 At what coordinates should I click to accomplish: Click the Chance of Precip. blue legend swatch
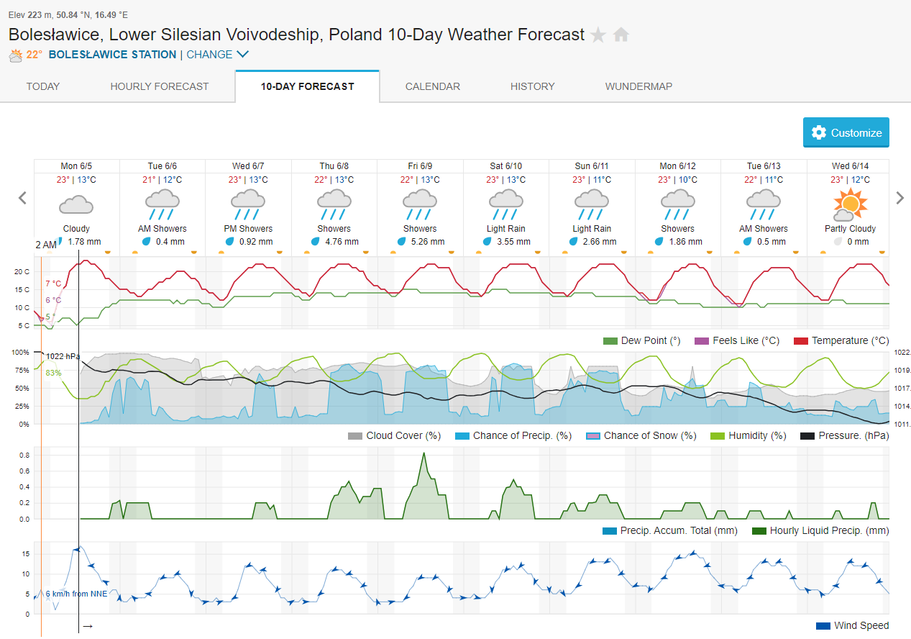click(462, 436)
